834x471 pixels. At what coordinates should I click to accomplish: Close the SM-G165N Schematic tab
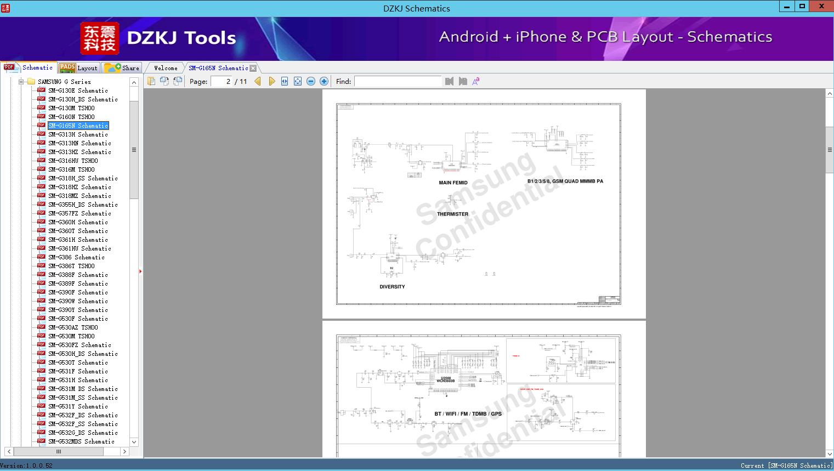point(253,68)
